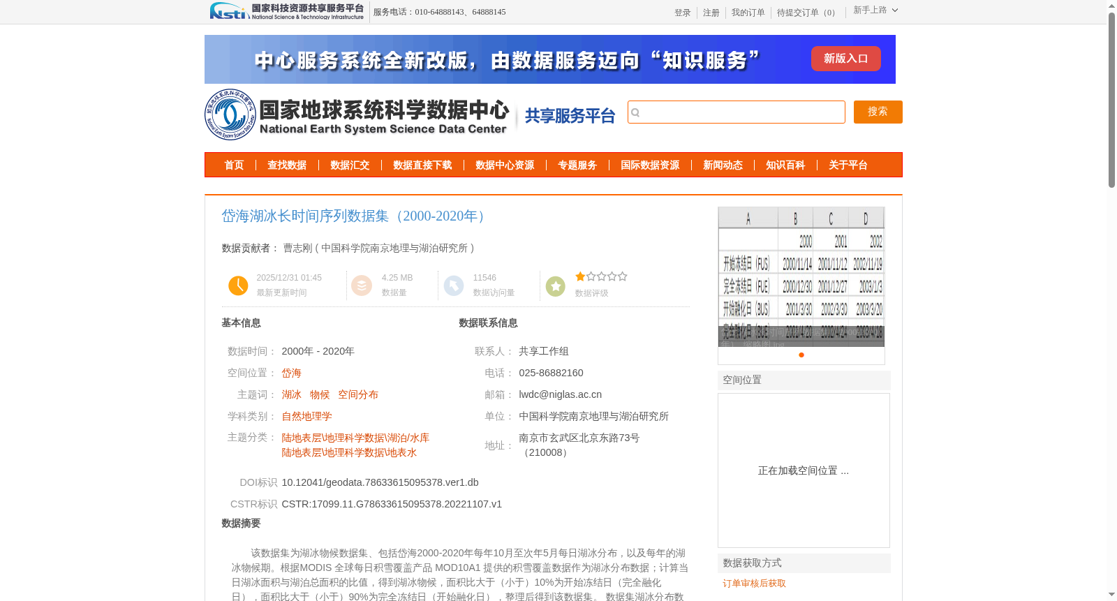Image resolution: width=1117 pixels, height=601 pixels.
Task: Click the 空间位置 panel header
Action: point(804,380)
